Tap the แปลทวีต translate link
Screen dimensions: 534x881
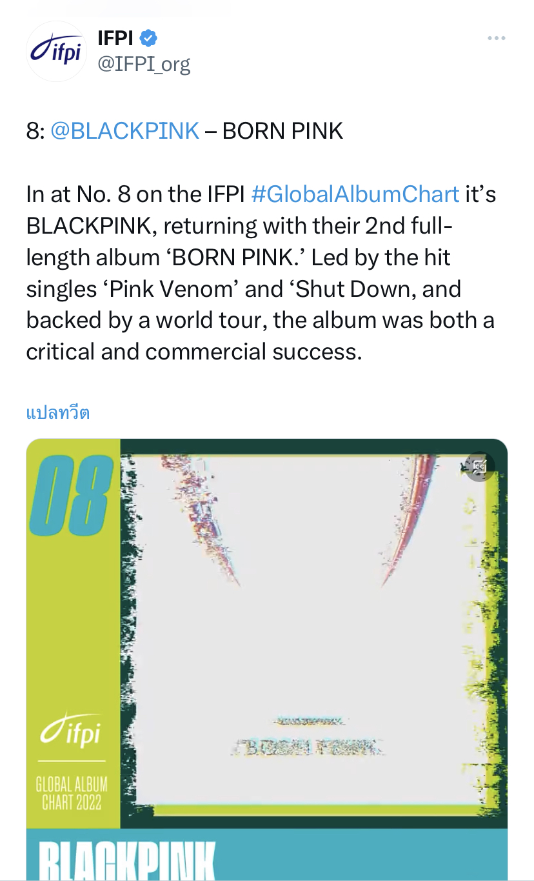click(x=58, y=413)
